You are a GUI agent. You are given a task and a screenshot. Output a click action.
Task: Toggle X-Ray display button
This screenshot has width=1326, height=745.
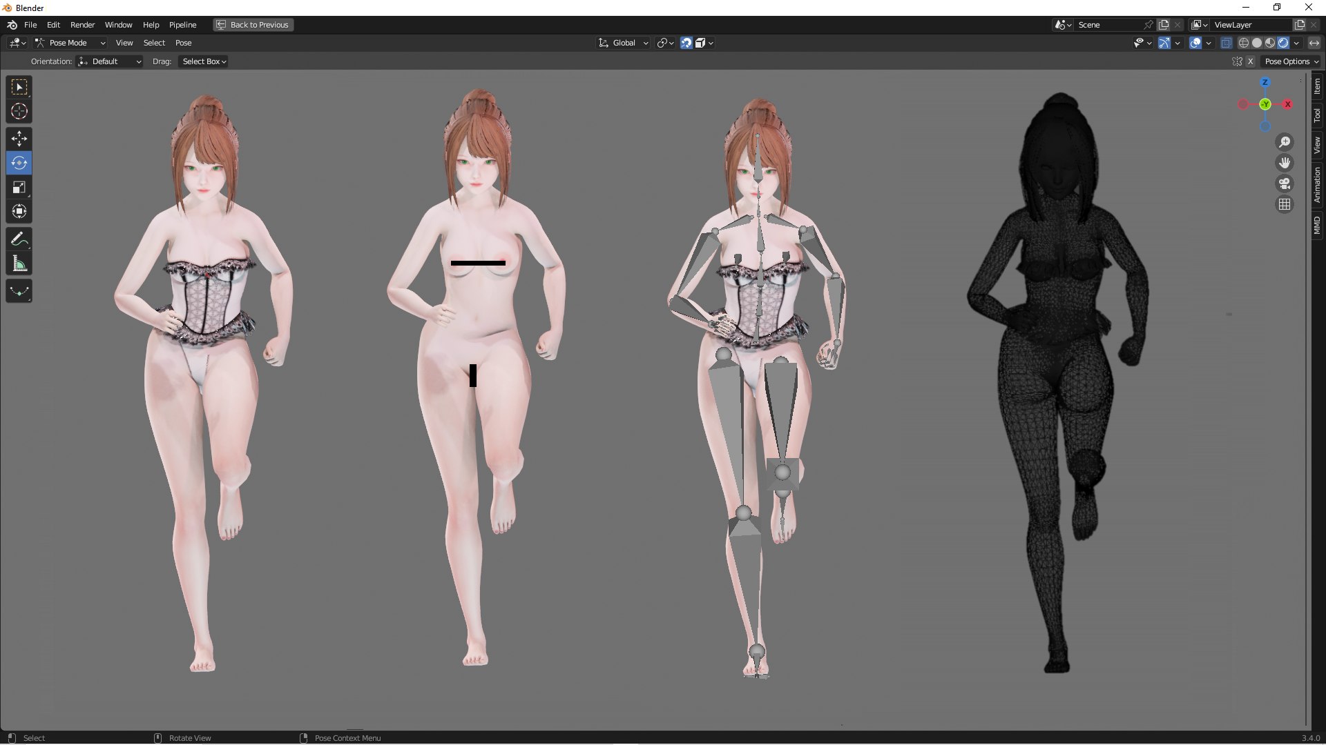coord(1226,43)
